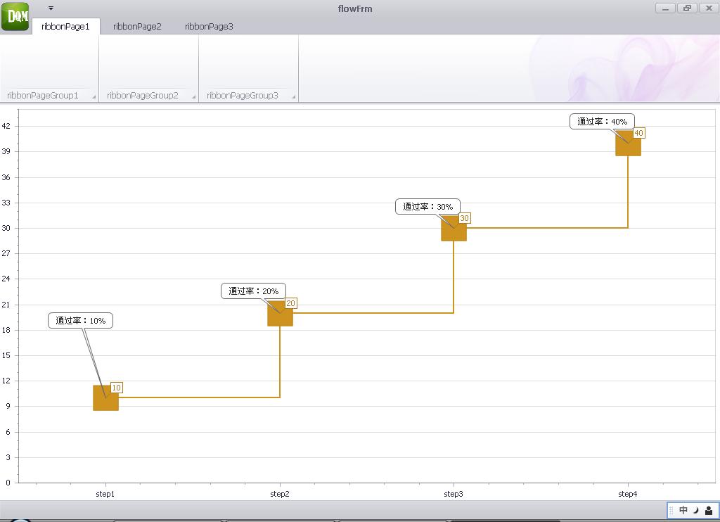This screenshot has width=720, height=522.
Task: Open the ribbonPageGroup3 dialog launcher
Action: [293, 96]
